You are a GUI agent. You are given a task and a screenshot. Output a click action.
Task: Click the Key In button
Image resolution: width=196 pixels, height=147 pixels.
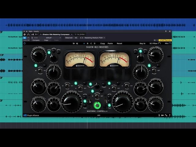coord(142,43)
